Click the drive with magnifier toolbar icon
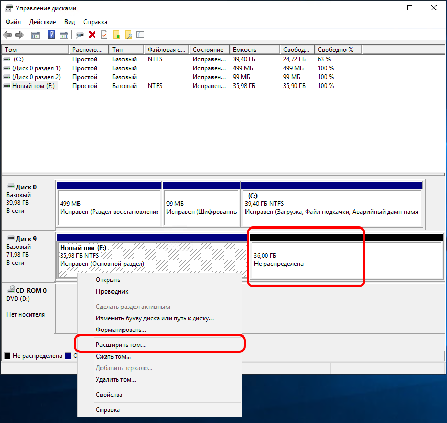 80,35
